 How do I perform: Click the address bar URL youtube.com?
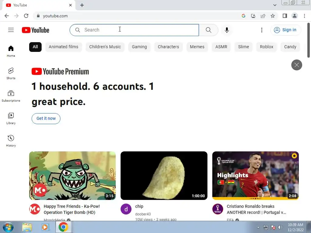click(x=55, y=16)
